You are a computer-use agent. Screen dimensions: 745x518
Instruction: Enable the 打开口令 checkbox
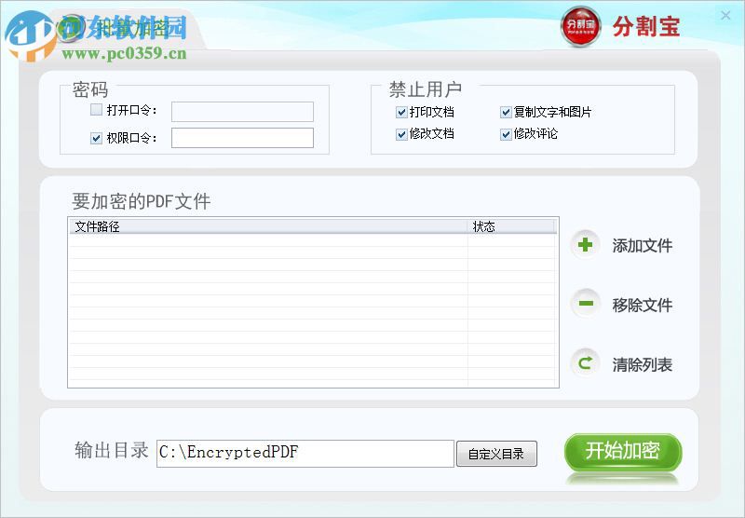[x=97, y=110]
